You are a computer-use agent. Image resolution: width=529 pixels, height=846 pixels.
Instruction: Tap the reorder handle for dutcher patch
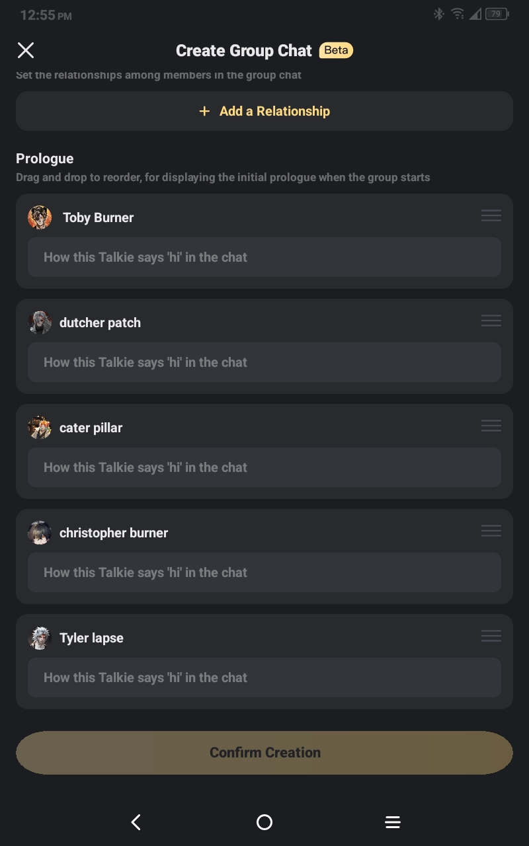491,321
